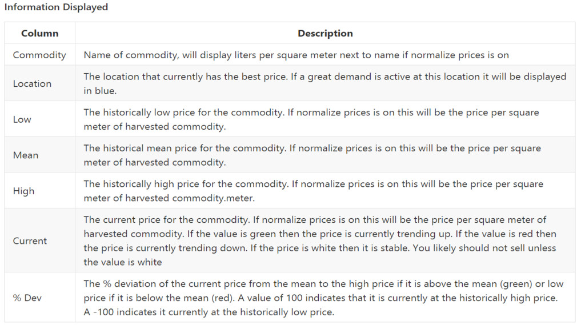Click the 'Description' table header
The width and height of the screenshot is (585, 329).
click(x=325, y=33)
